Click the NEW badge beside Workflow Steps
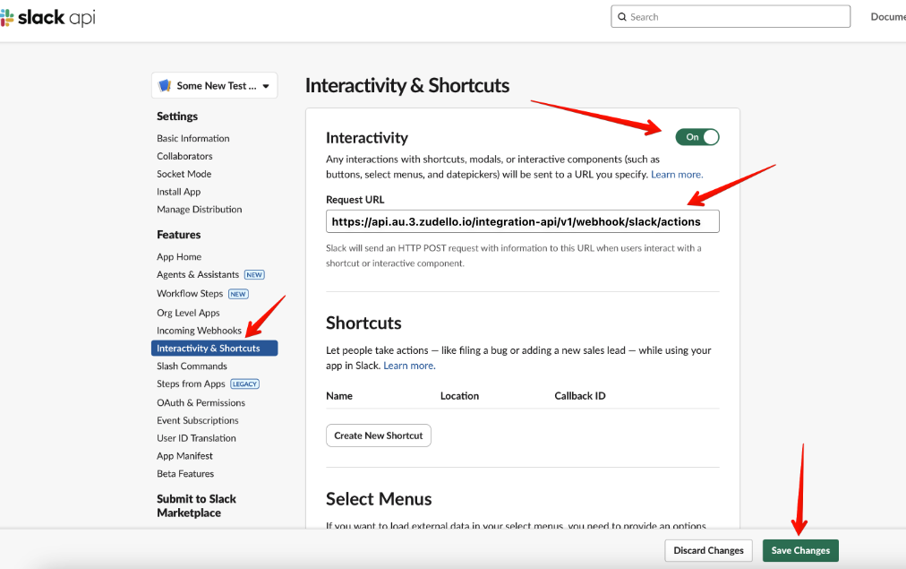 pyautogui.click(x=238, y=294)
